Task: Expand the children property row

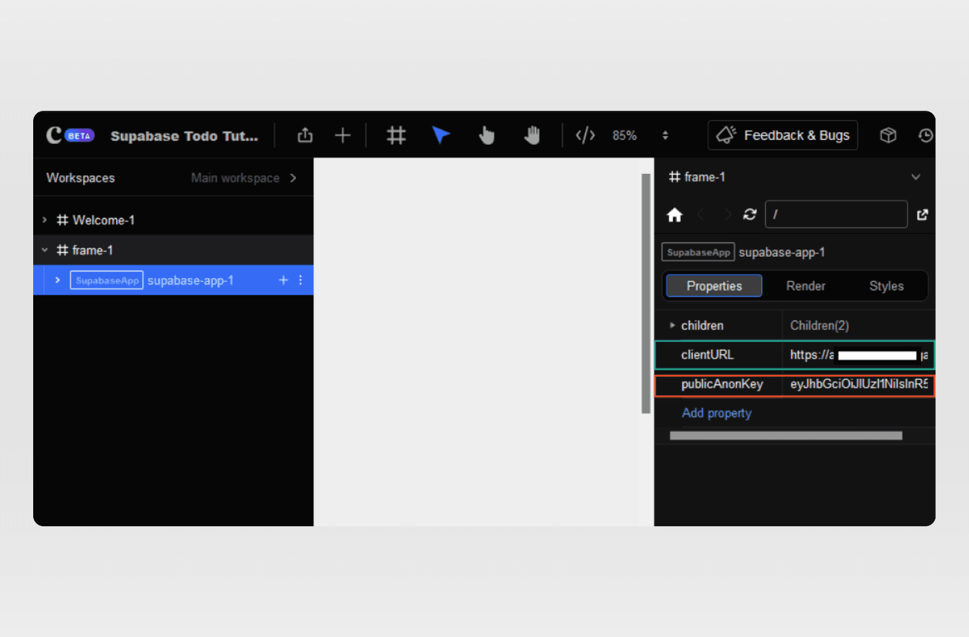Action: coord(672,326)
